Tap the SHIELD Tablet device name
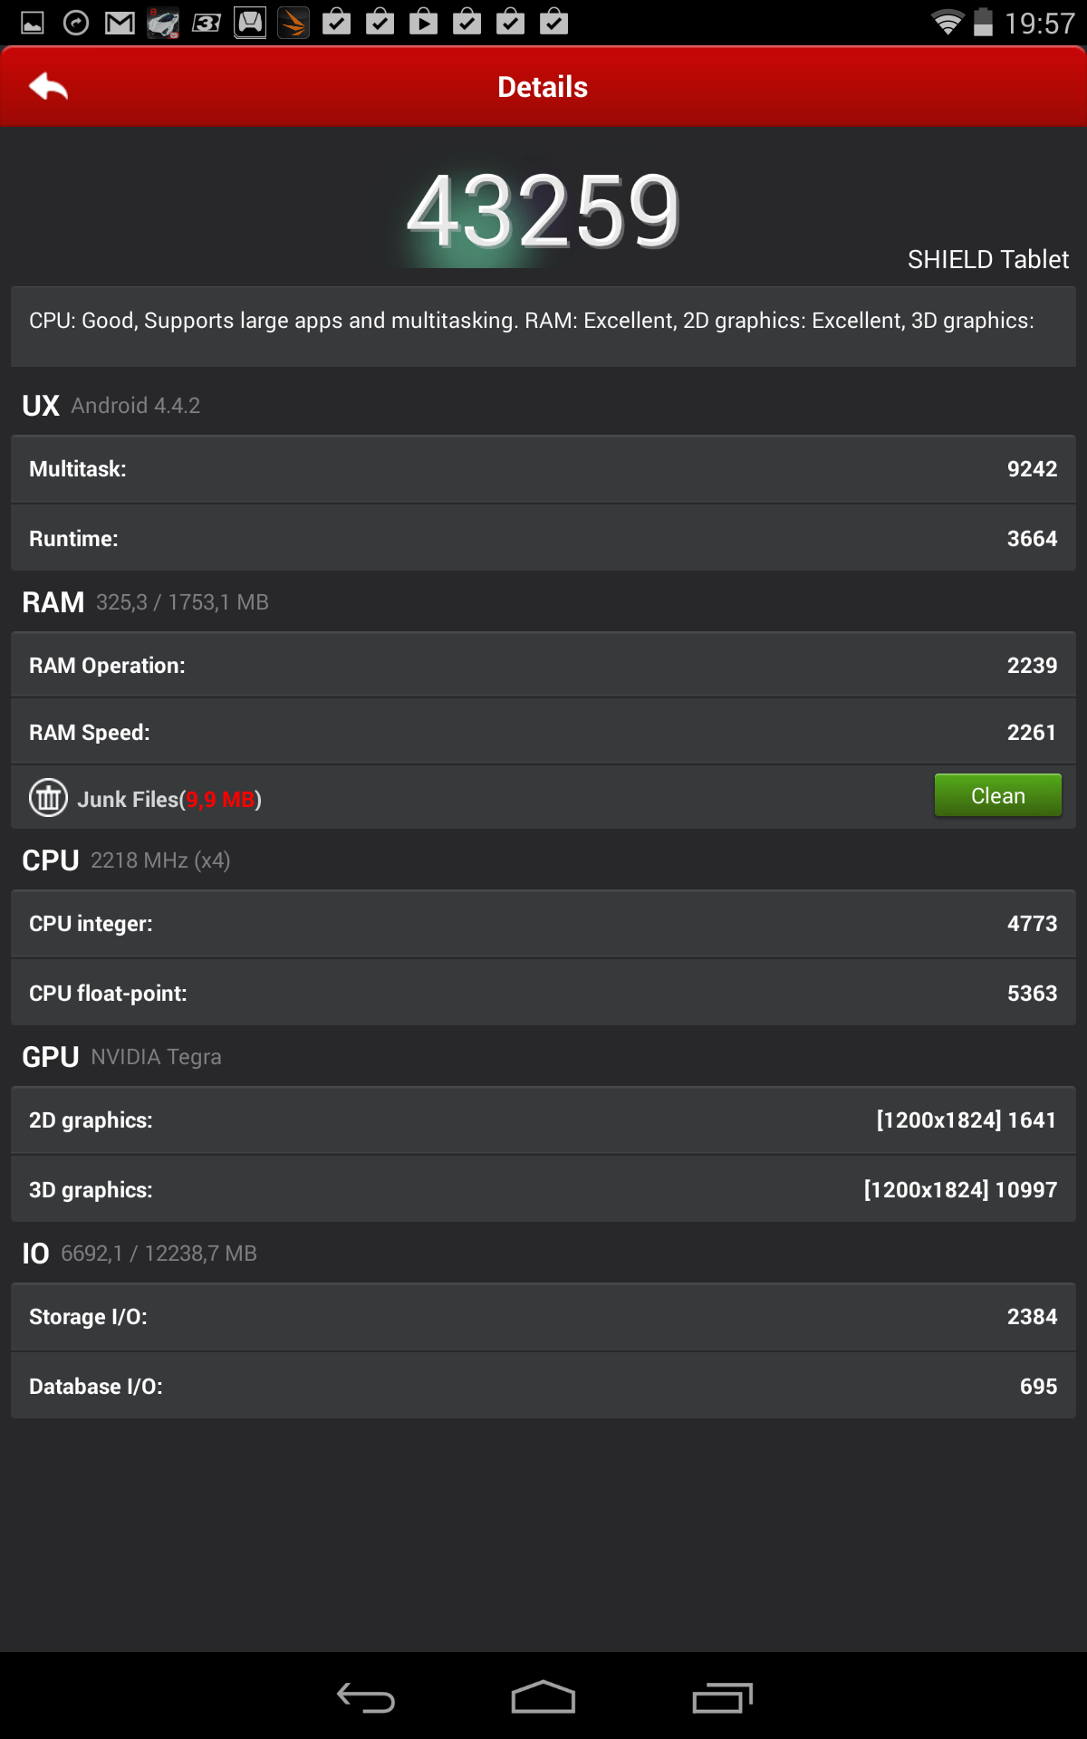The image size is (1087, 1739). click(988, 260)
